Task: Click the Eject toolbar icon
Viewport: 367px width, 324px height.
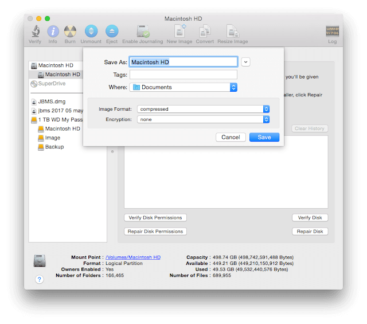Action: tap(112, 31)
